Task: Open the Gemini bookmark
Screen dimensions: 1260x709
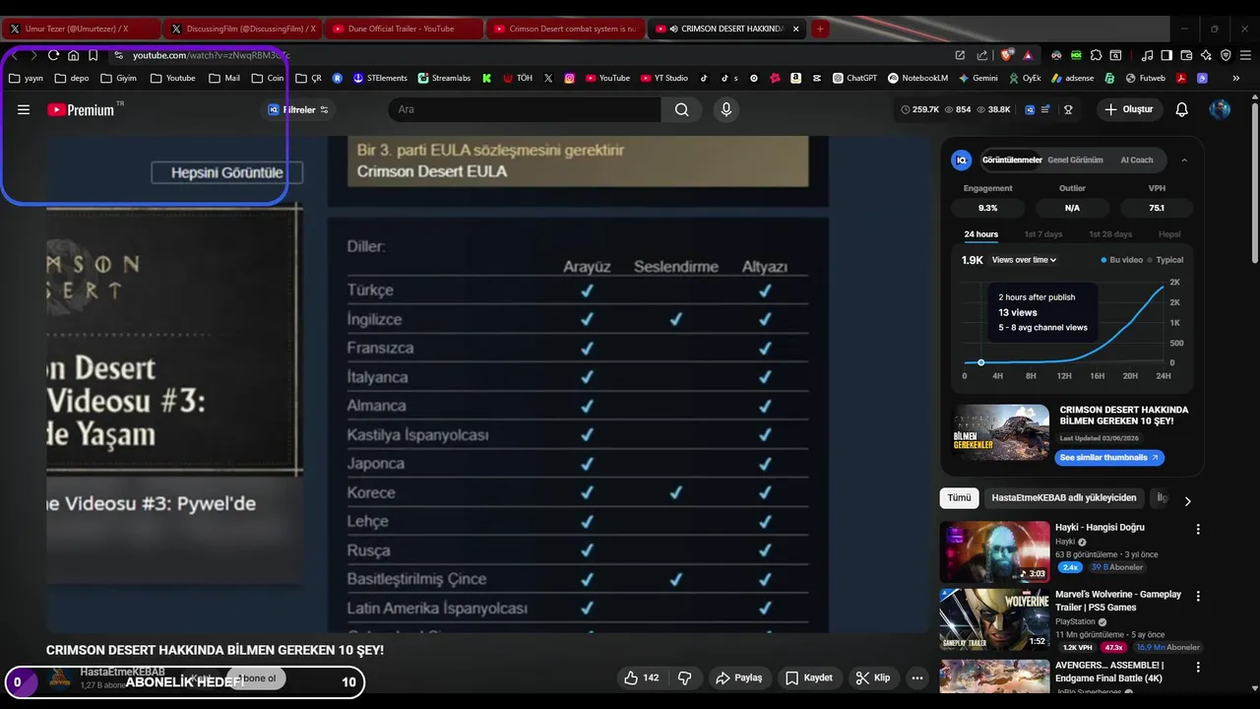Action: pyautogui.click(x=977, y=78)
